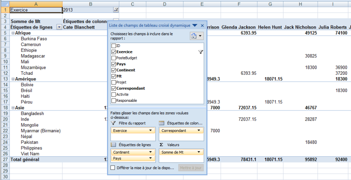Click the Étiquettes de lignes area icon
This screenshot has height=180, width=351.
click(113, 145)
